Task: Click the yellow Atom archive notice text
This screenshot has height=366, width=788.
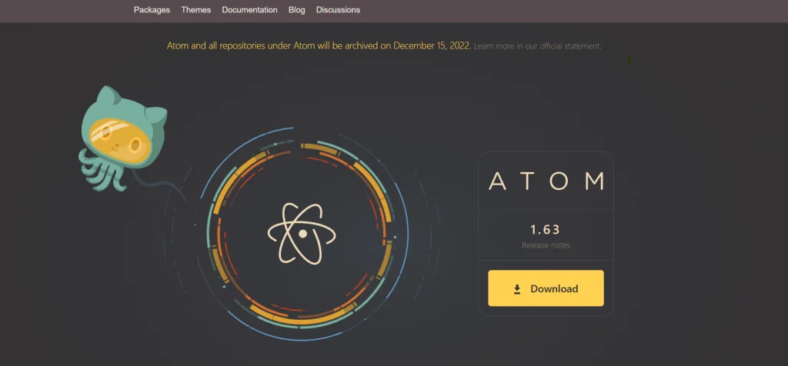Action: coord(319,45)
